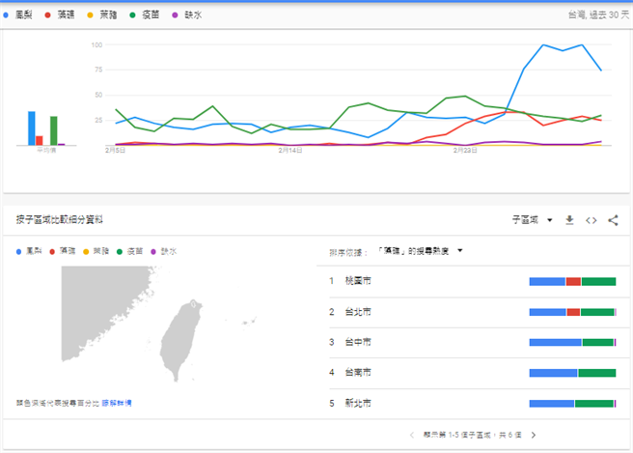633x453 pixels.
Task: Download the subregion data as CSV
Action: [569, 220]
